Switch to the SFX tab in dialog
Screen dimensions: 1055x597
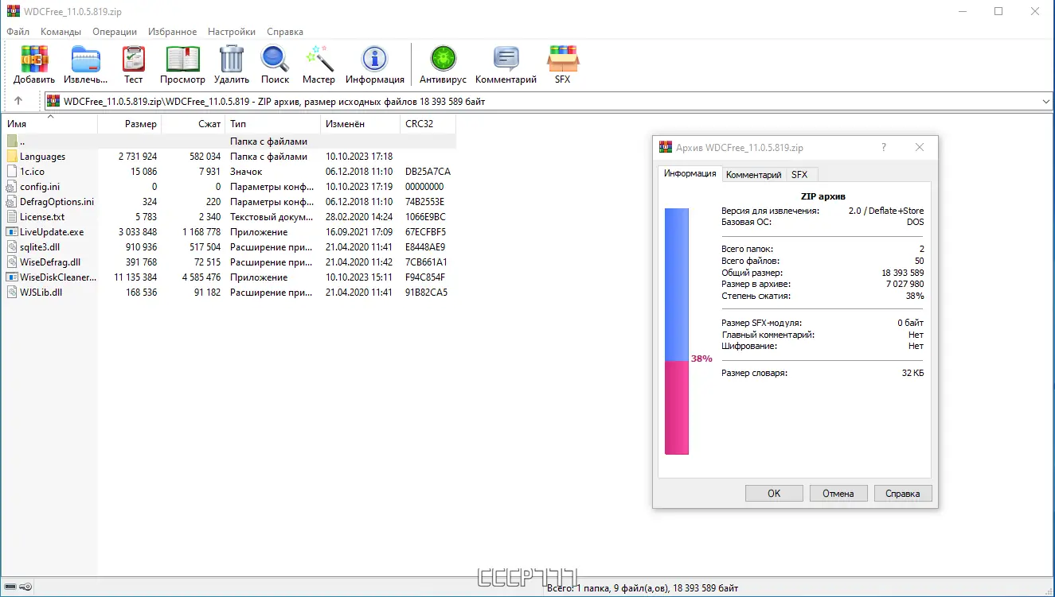click(x=799, y=175)
